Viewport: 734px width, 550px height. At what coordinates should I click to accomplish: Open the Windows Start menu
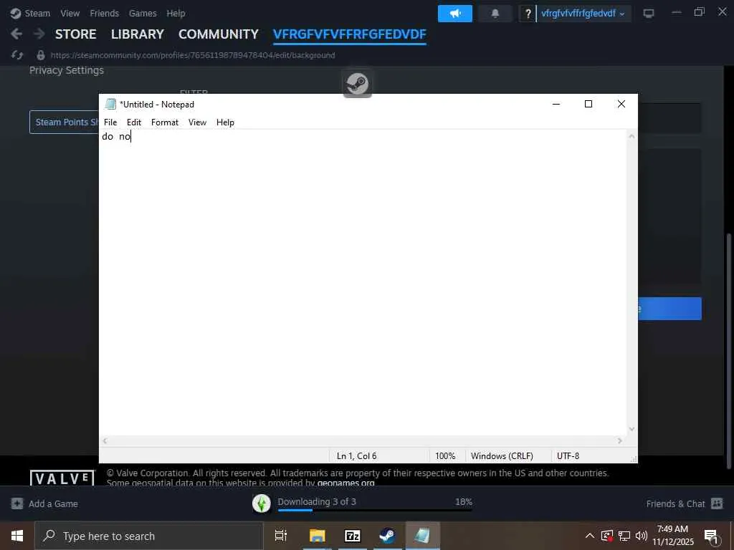[17, 536]
